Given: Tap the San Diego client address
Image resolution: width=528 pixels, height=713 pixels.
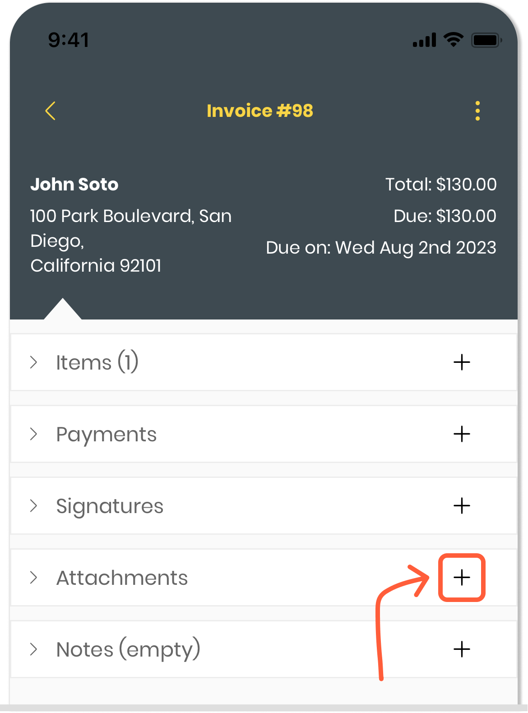Looking at the screenshot, I should click(x=130, y=241).
